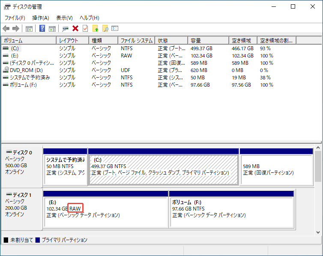
Task: Click the black 未割り当て legend swatch
Action: click(6, 240)
